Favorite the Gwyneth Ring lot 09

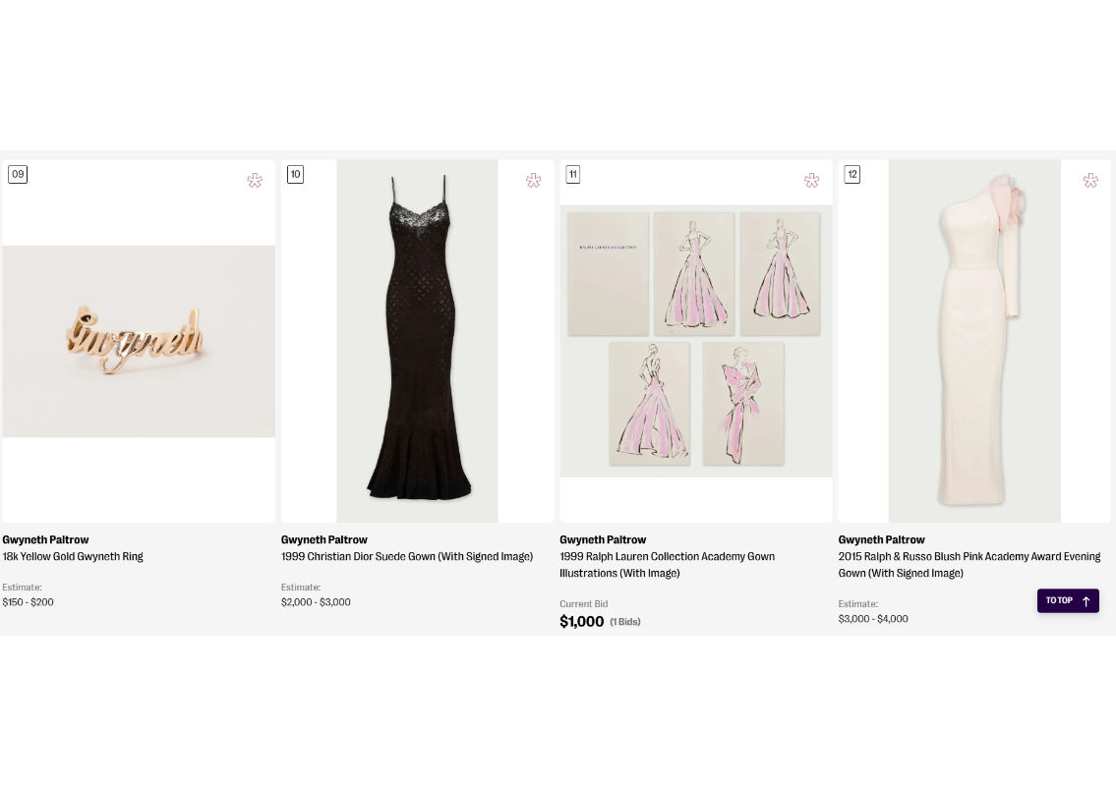pos(255,180)
